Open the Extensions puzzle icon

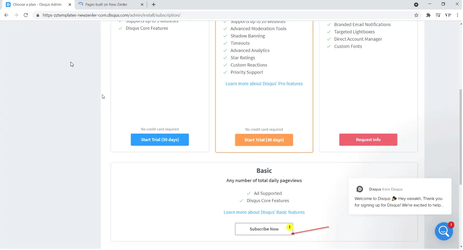(428, 15)
